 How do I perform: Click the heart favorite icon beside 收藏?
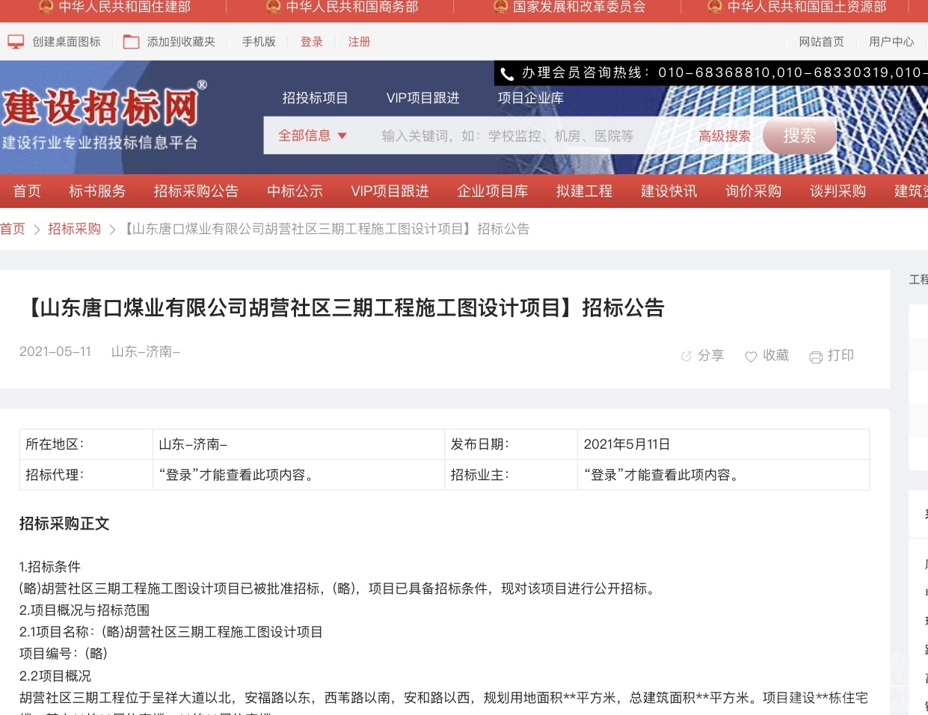pos(751,357)
